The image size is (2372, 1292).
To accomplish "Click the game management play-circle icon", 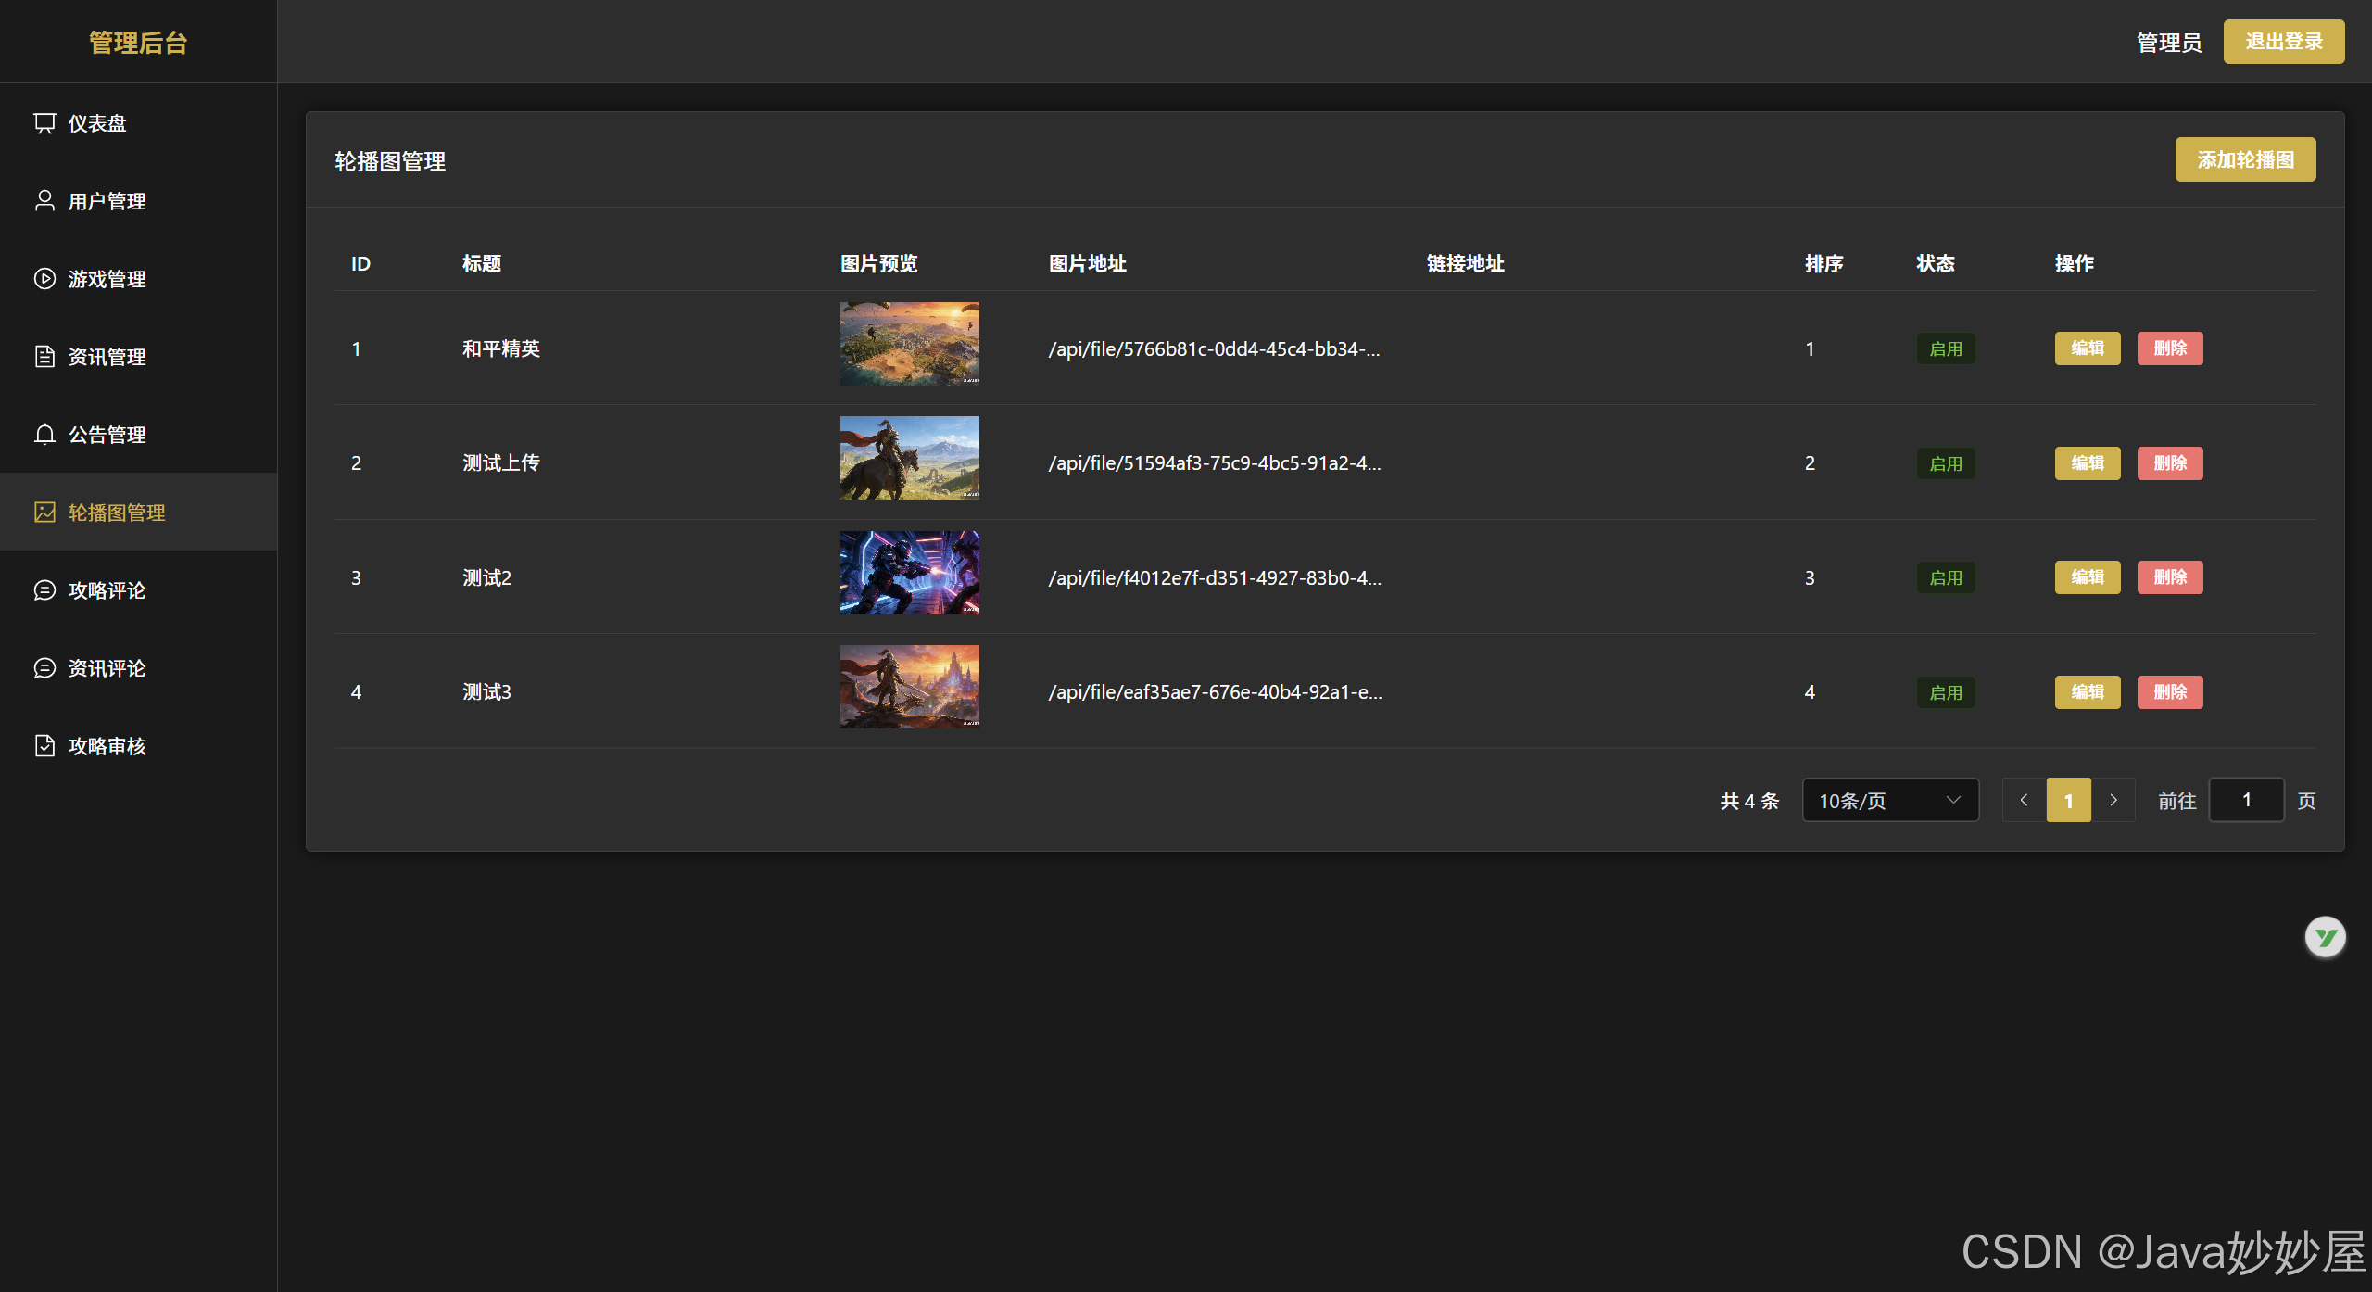I will click(44, 279).
